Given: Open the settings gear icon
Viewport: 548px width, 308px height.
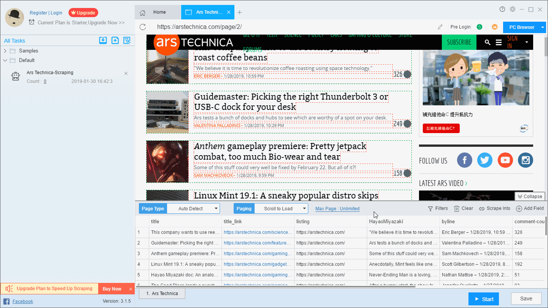Looking at the screenshot, I should [x=513, y=9].
